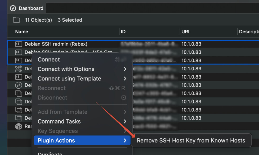
Task: Click the circular remote desktop entry icon
Action: tap(18, 85)
